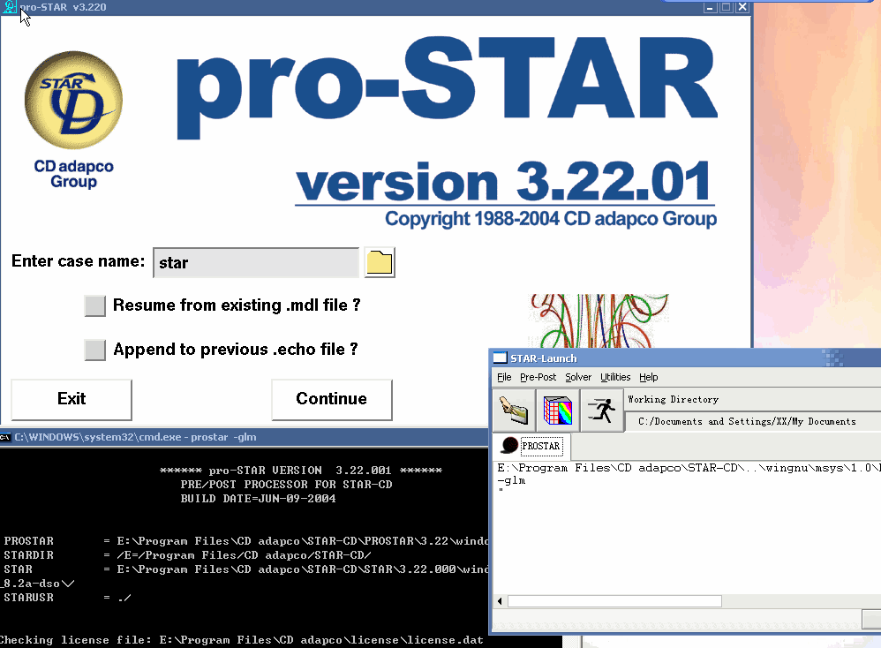
Task: Click the horizontal scrollbar in STAR-Launch log
Action: 614,601
